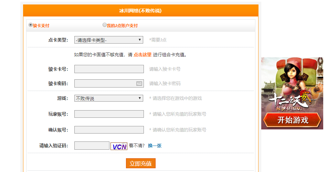
Task: Click the 请输入骏卡密码 hint text
Action: (x=165, y=83)
